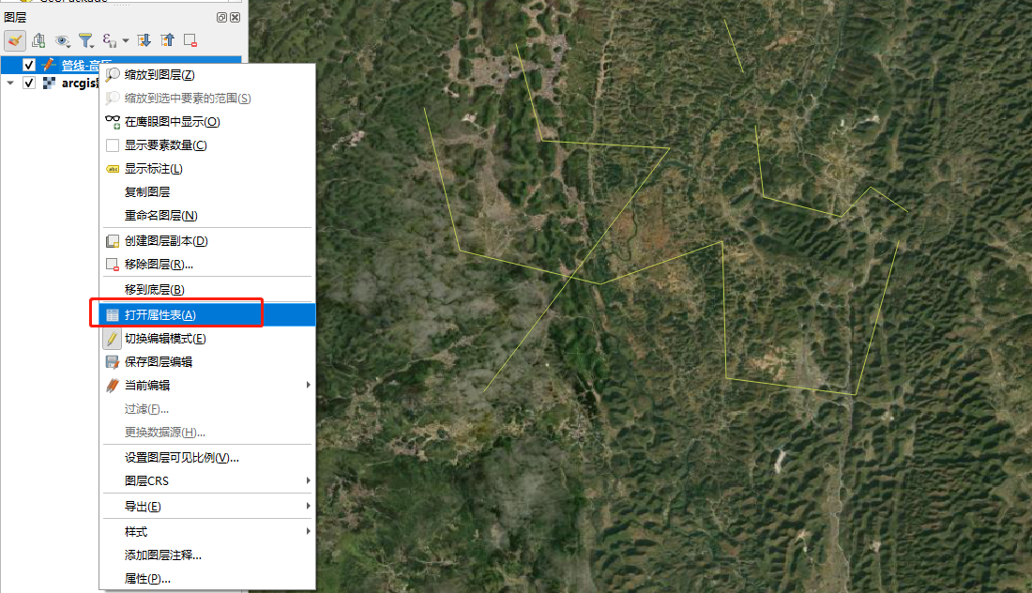Uncheck visibility of the 管线 layer
Screen dimensions: 1032x593
pos(29,65)
